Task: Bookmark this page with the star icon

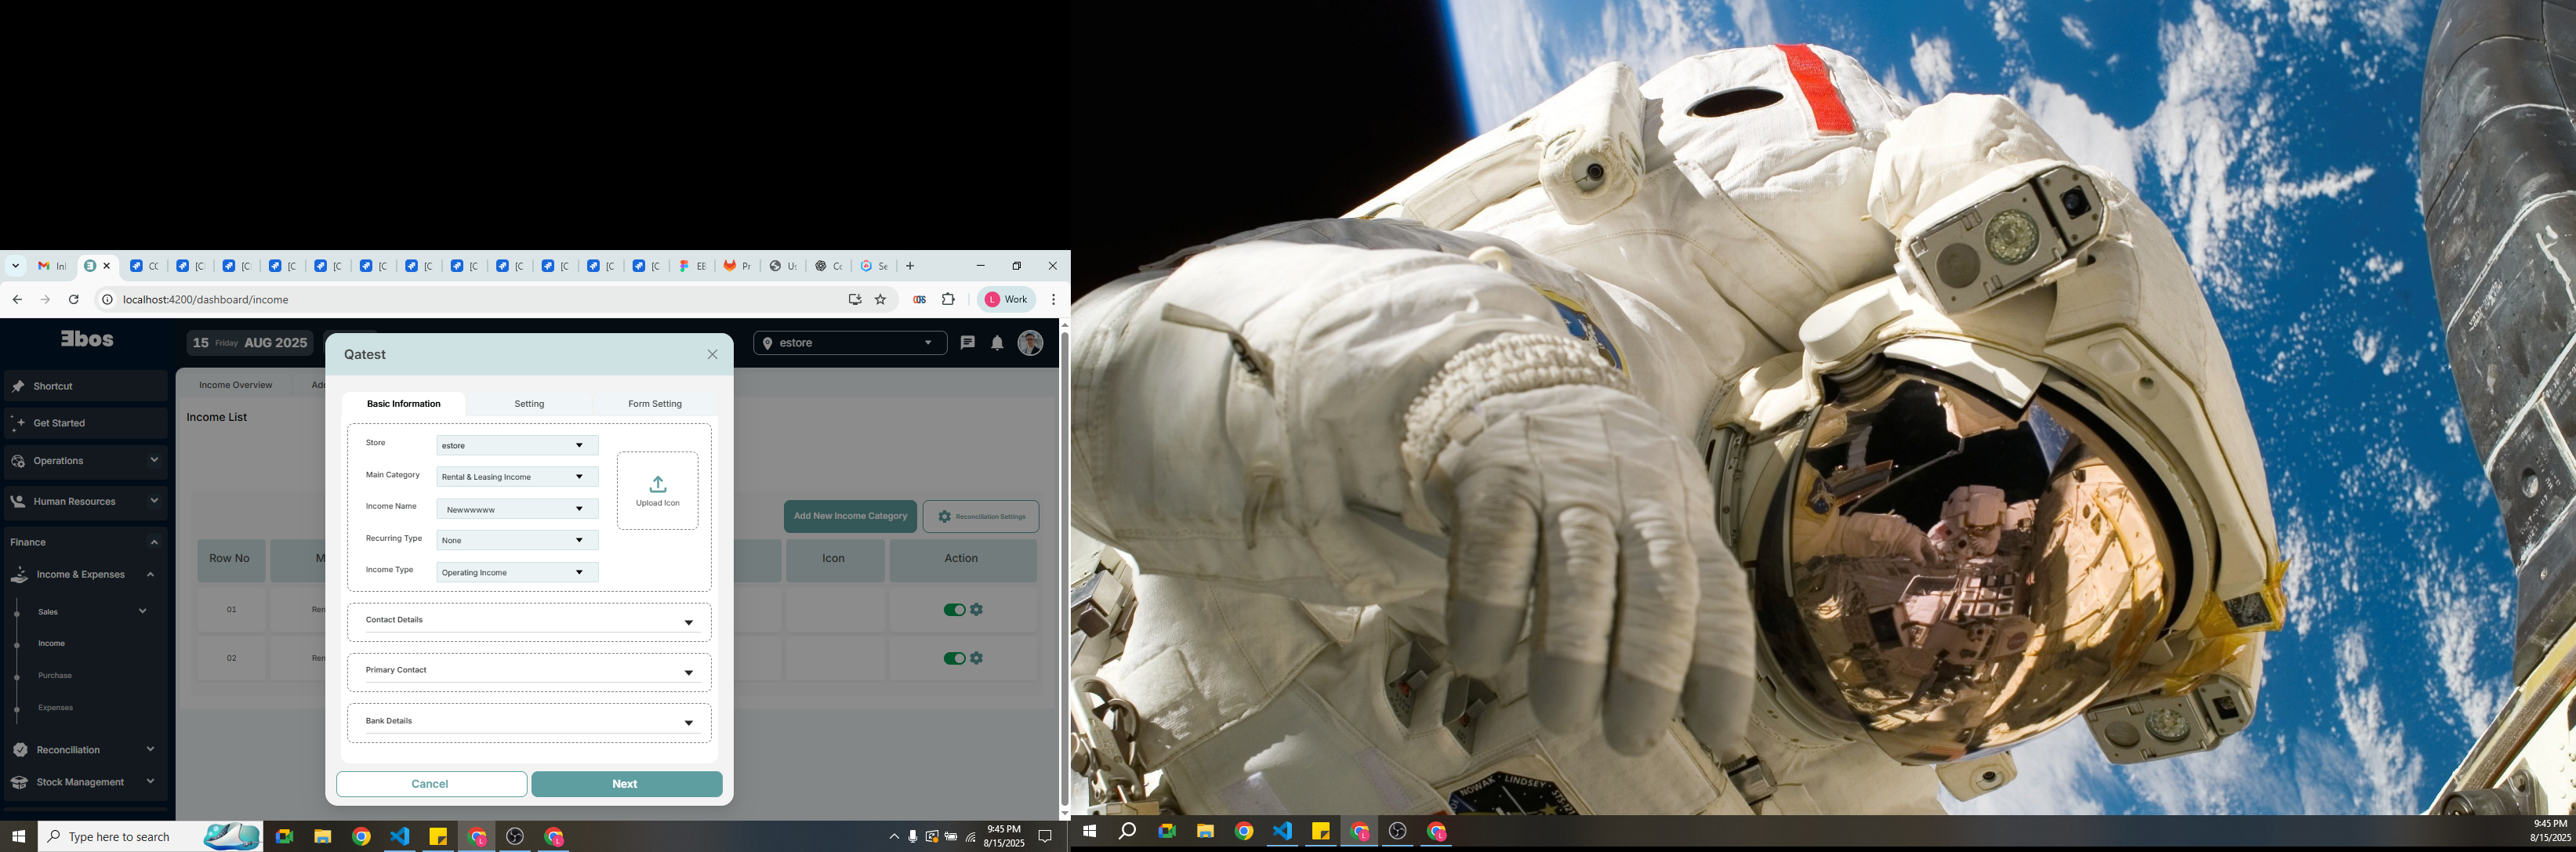Action: pos(880,299)
